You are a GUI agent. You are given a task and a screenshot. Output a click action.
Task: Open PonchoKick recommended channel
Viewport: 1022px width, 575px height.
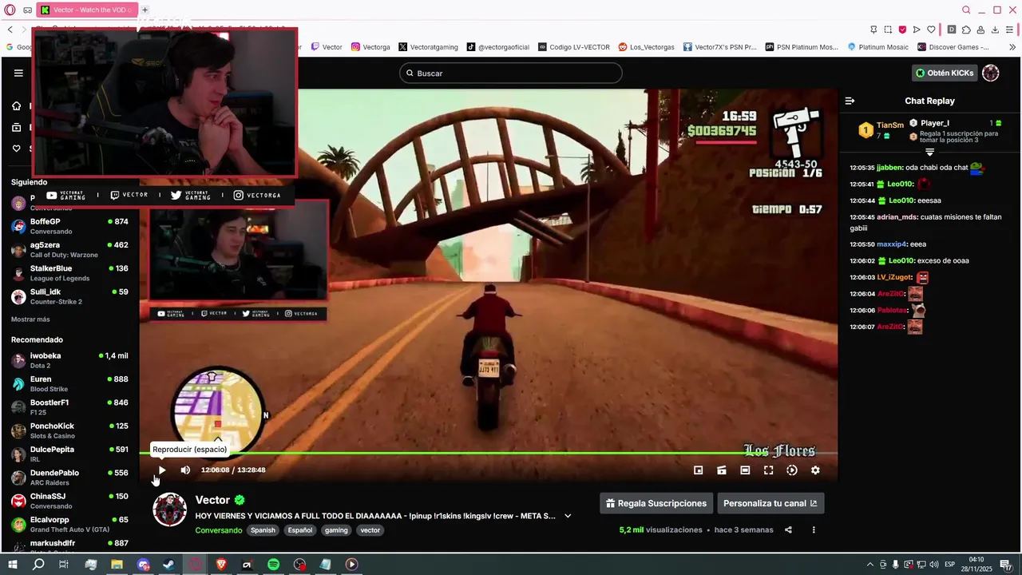point(69,430)
